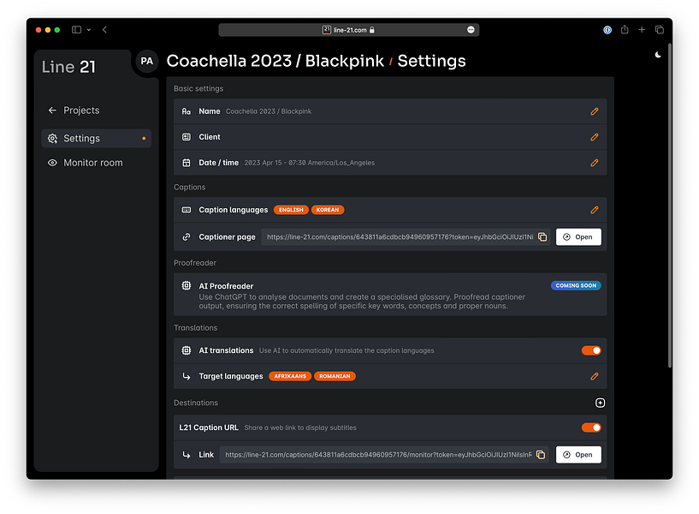Open Monitor room in the sidebar
The height and width of the screenshot is (514, 699).
tap(86, 163)
